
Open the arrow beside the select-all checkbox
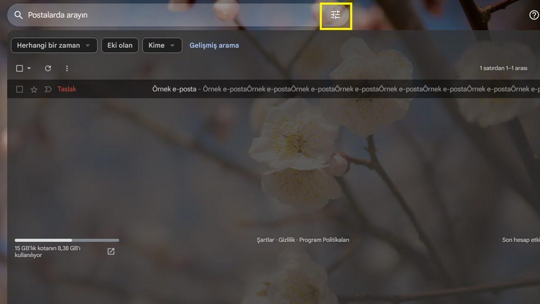(29, 68)
